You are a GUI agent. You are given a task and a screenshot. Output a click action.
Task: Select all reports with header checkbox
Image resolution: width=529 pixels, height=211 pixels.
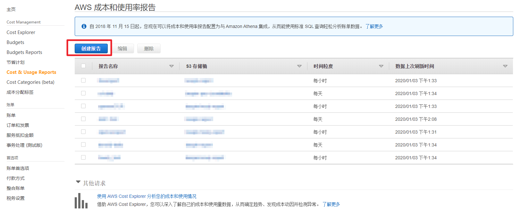83,66
